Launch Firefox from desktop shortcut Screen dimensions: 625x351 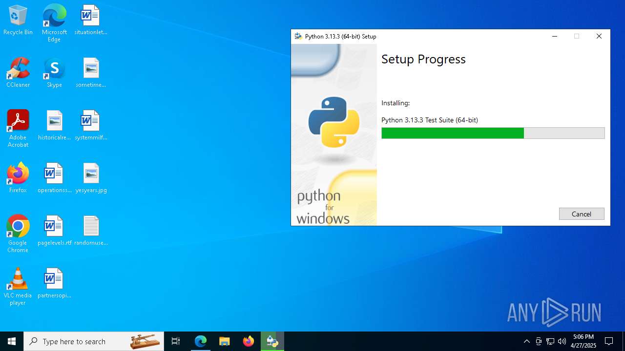(x=18, y=178)
